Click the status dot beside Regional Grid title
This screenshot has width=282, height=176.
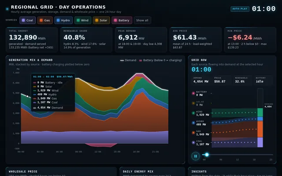coord(7,9)
